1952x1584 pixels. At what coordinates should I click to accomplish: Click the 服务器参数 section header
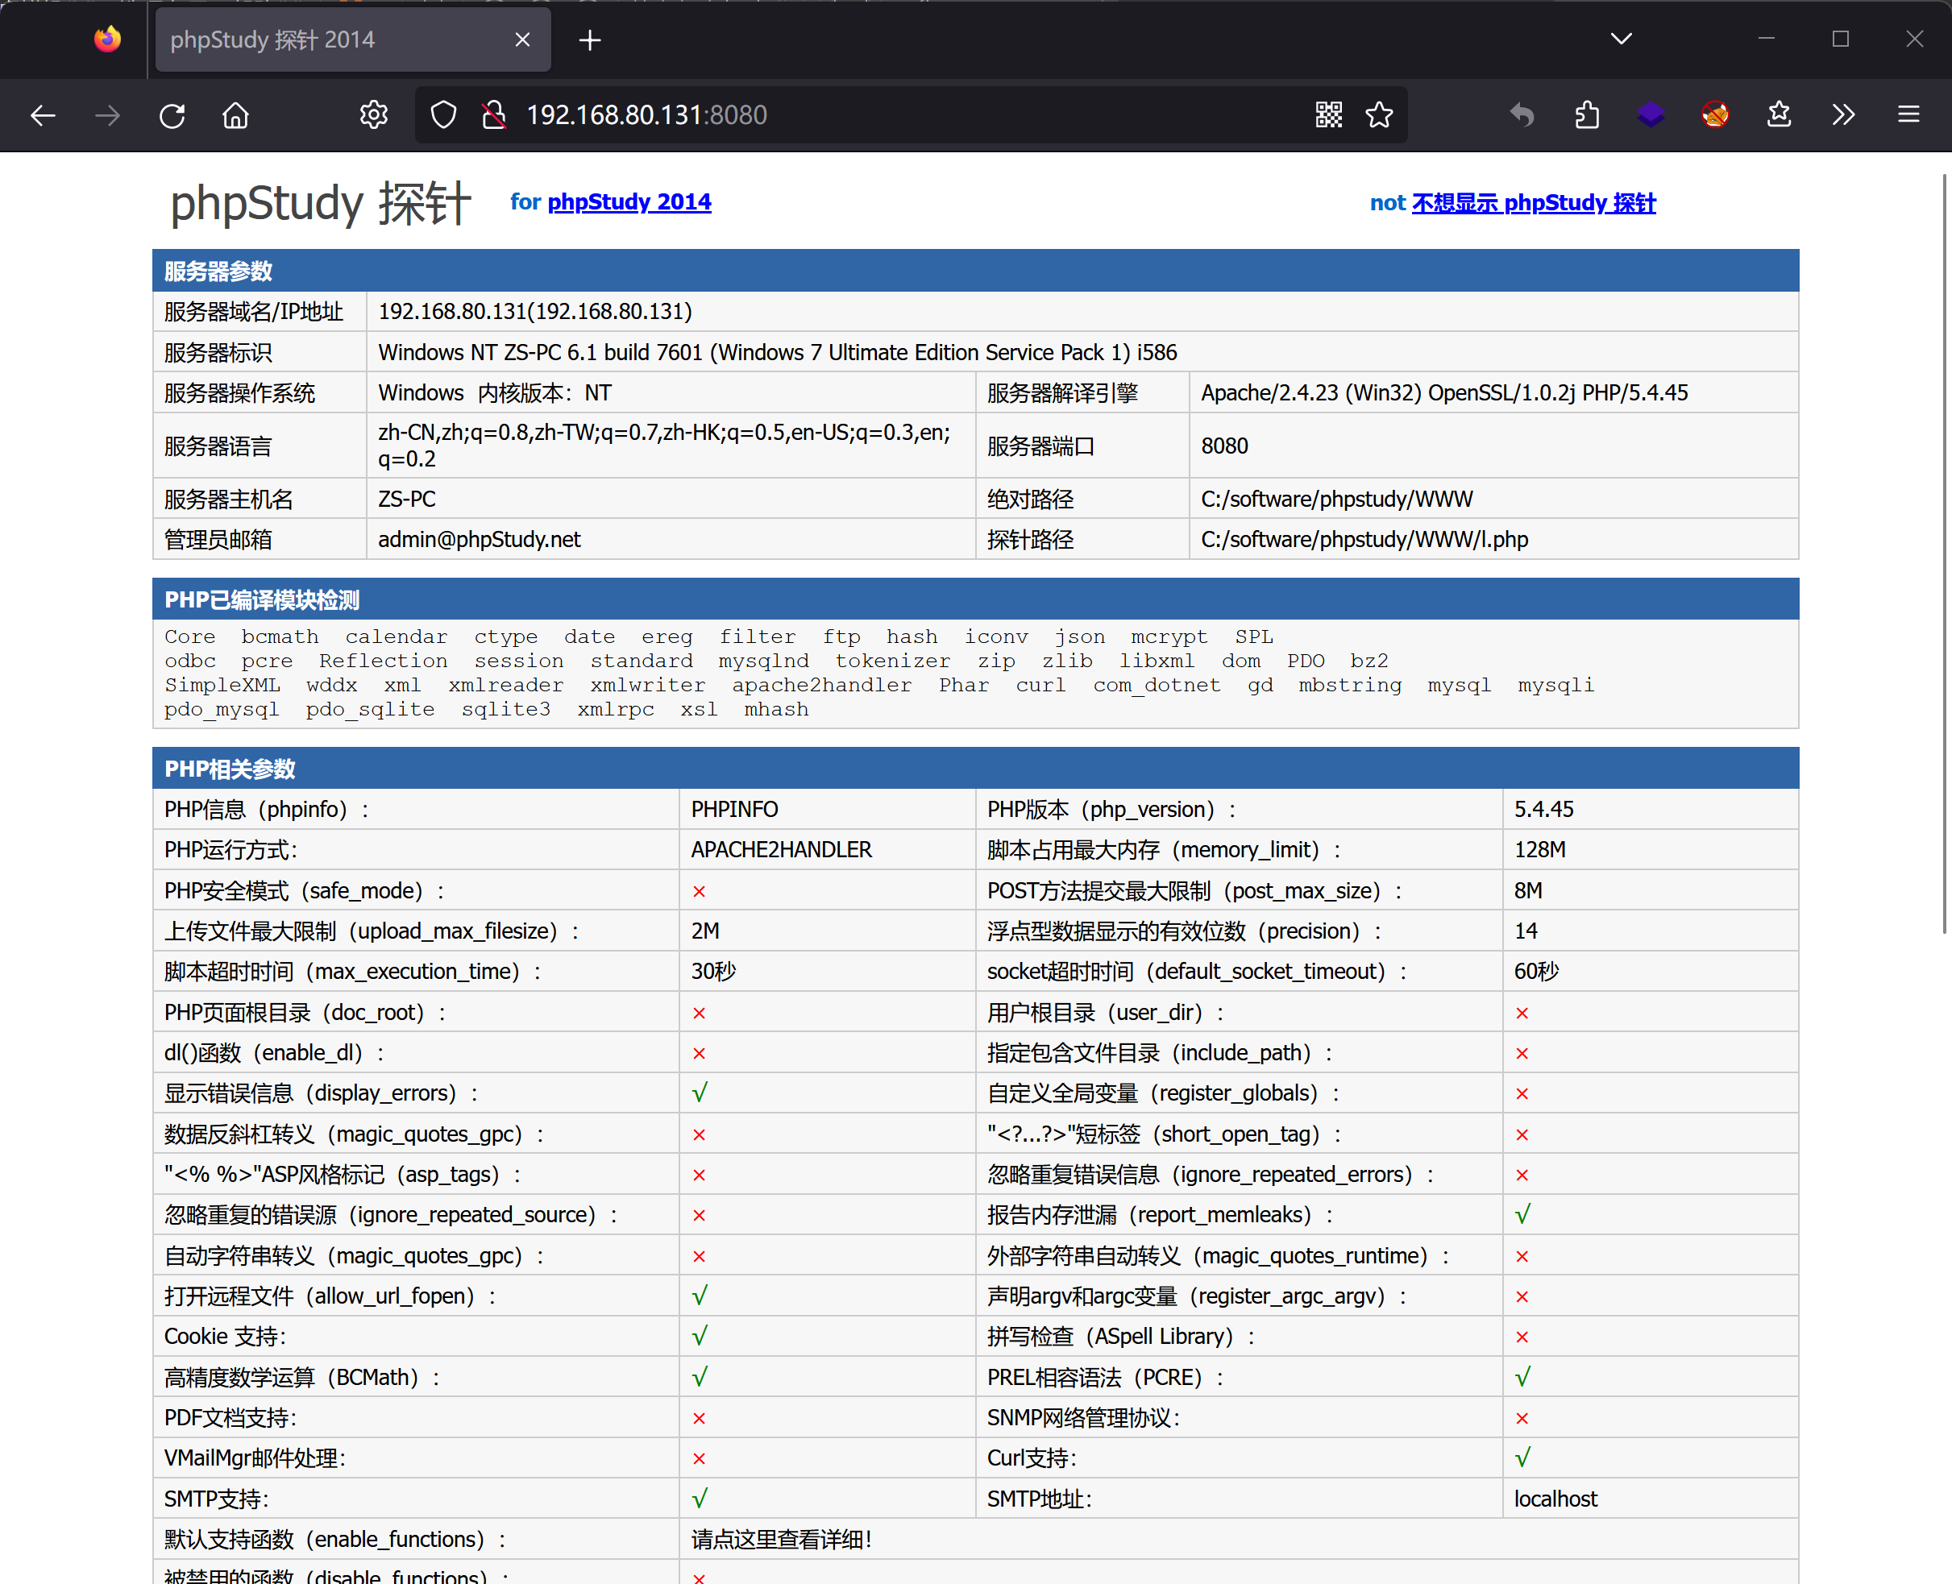pos(974,271)
